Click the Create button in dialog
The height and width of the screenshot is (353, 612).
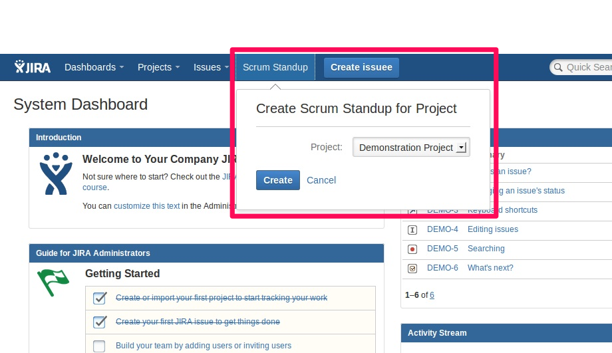(278, 180)
